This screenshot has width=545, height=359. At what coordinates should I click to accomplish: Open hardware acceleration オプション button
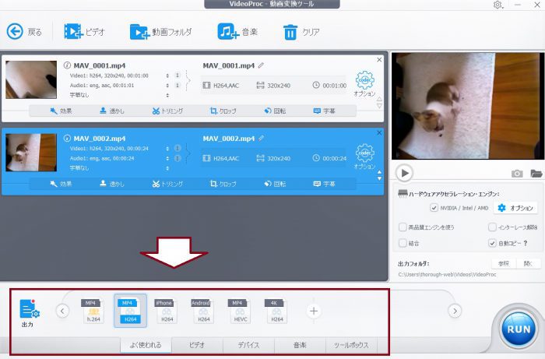[x=515, y=208]
